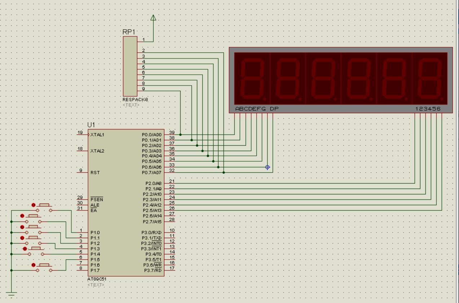Select the RESPACK8 resistor pack body
Image resolution: width=459 pixels, height=303 pixels.
click(130, 66)
